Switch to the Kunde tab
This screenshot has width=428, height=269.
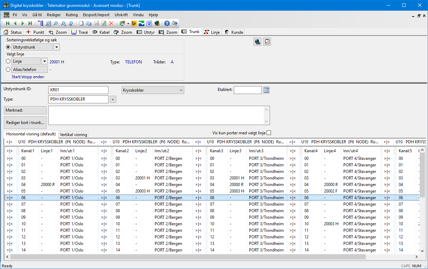click(233, 32)
